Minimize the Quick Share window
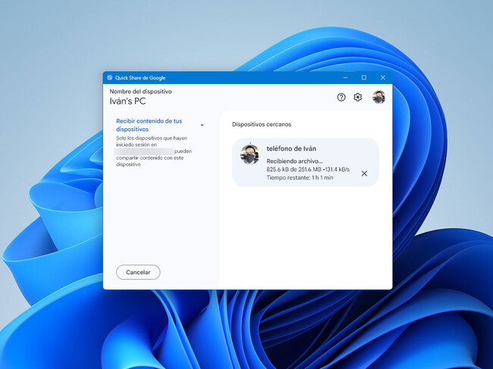Viewport: 493px width, 369px height. [x=346, y=77]
